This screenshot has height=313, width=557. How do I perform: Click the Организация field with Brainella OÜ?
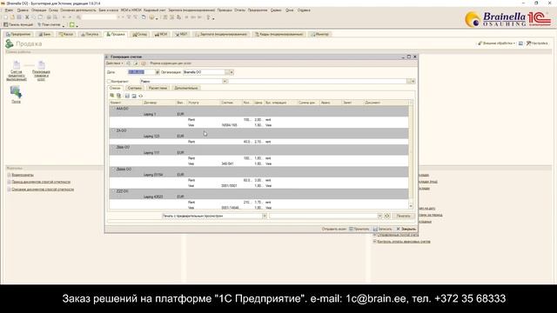(x=204, y=72)
